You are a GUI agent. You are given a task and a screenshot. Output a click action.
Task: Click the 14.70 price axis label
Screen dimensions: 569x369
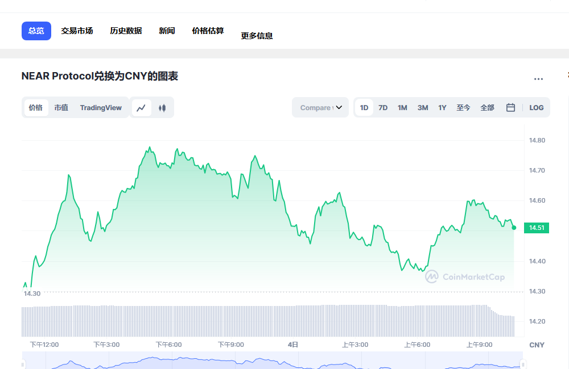pos(537,170)
